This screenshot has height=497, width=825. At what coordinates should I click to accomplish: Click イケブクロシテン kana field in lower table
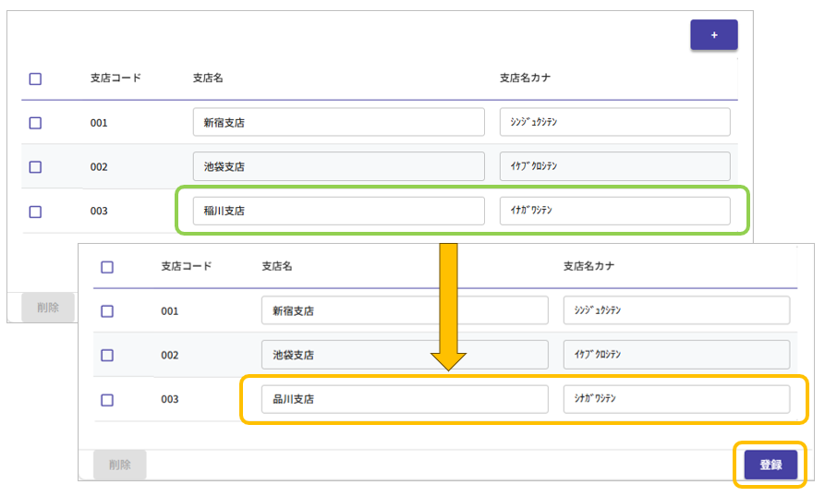[x=676, y=355]
